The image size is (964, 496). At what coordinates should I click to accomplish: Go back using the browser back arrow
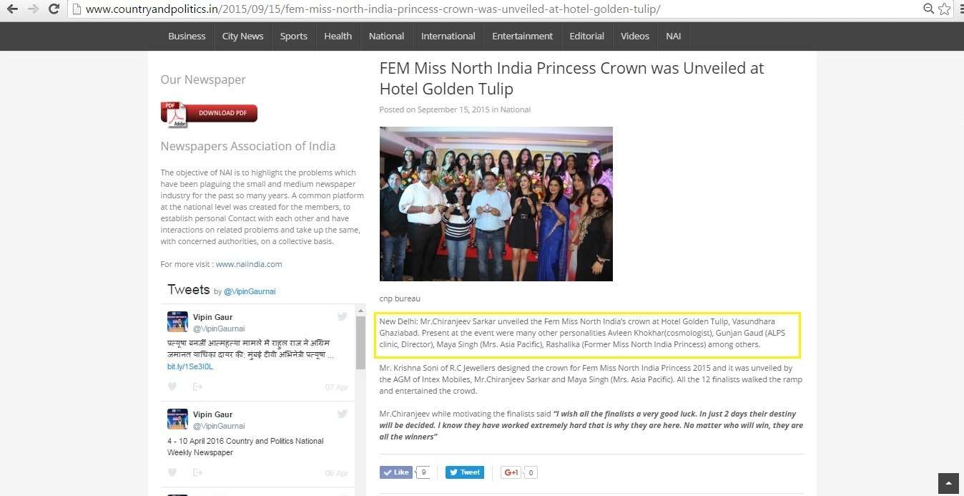[12, 9]
